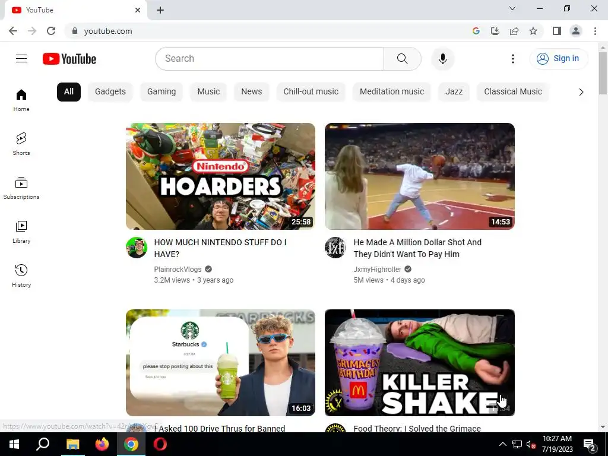The height and width of the screenshot is (456, 608).
Task: Open the muted volume icon in tray
Action: point(531,444)
